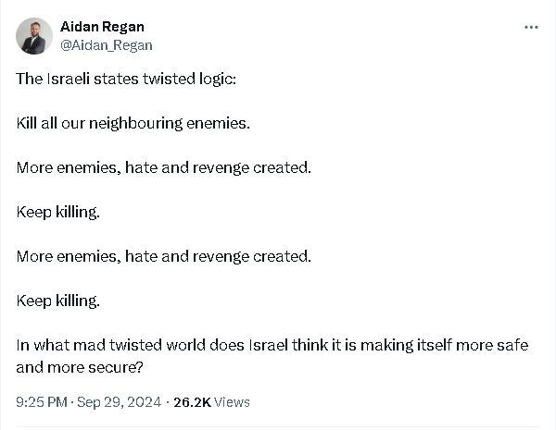The image size is (556, 430).
Task: Click the 9:25 PM timestamp
Action: click(42, 402)
